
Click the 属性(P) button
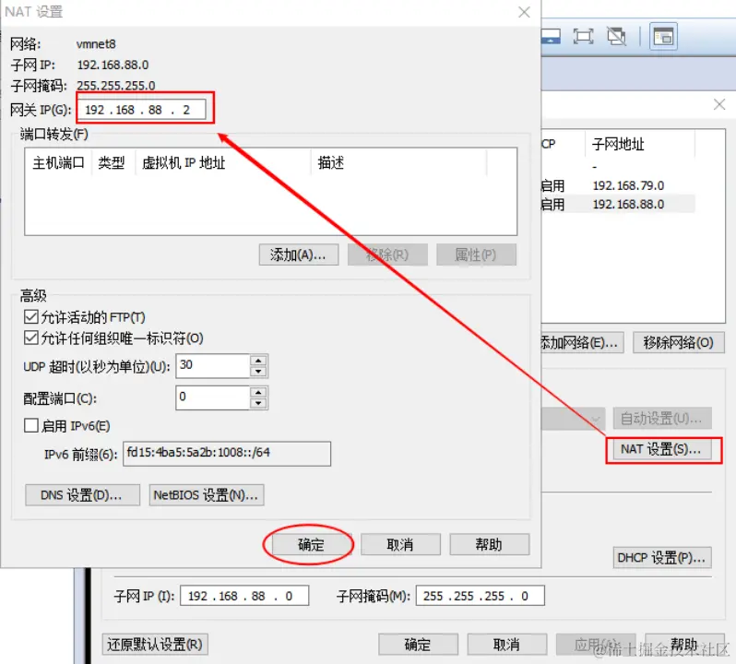476,255
